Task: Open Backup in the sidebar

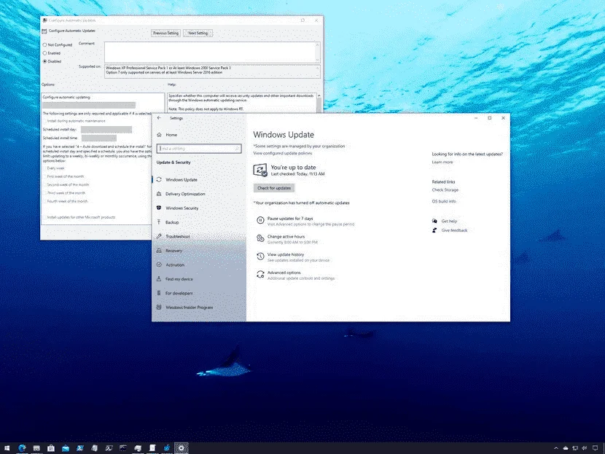Action: coord(168,222)
